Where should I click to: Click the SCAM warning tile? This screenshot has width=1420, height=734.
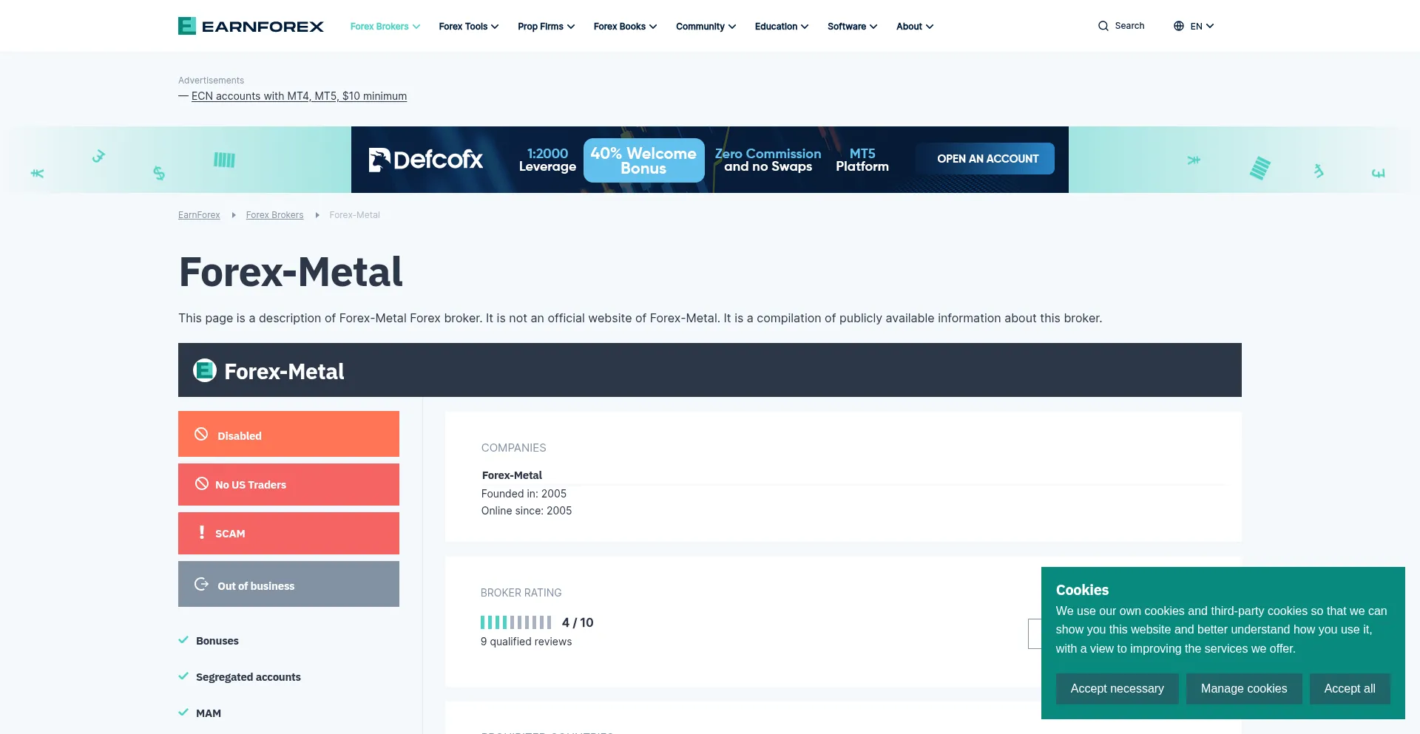(288, 533)
